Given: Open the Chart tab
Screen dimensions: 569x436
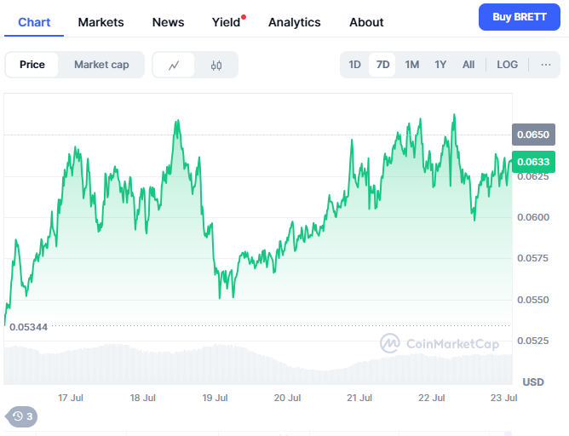Looking at the screenshot, I should tap(34, 22).
